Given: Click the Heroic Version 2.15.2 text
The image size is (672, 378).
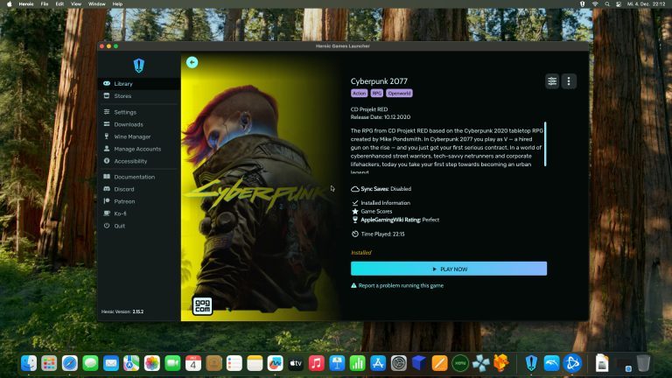Looking at the screenshot, I should [x=122, y=311].
